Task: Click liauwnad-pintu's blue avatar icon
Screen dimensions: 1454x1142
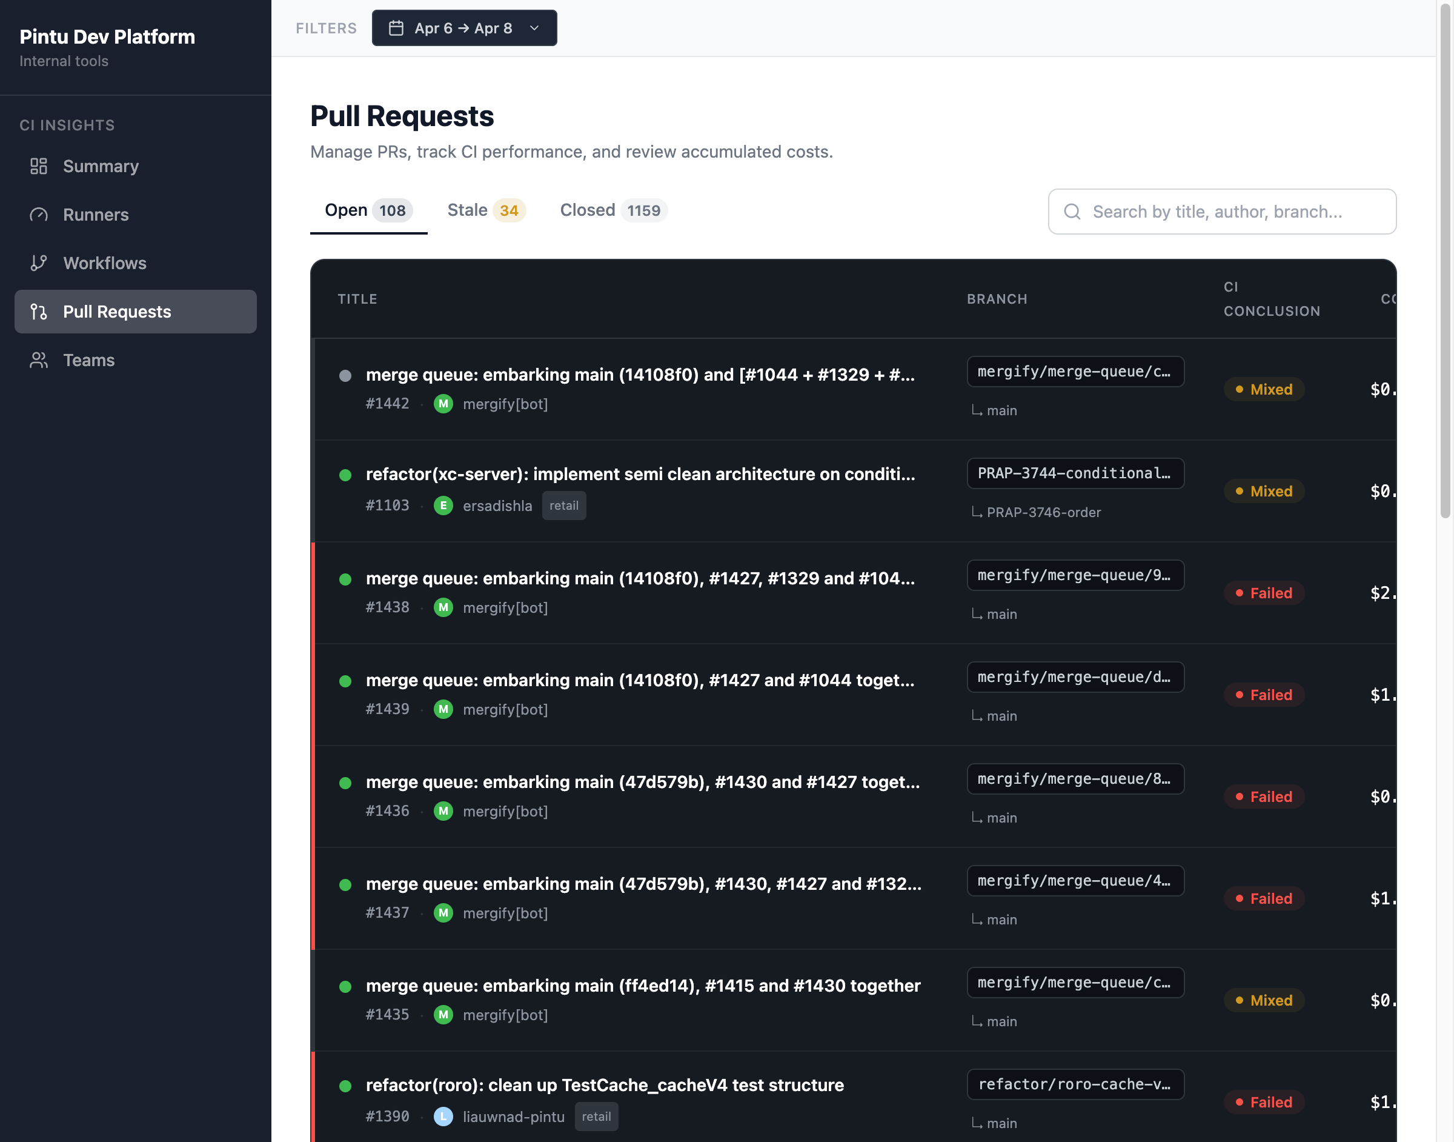Action: (443, 1117)
